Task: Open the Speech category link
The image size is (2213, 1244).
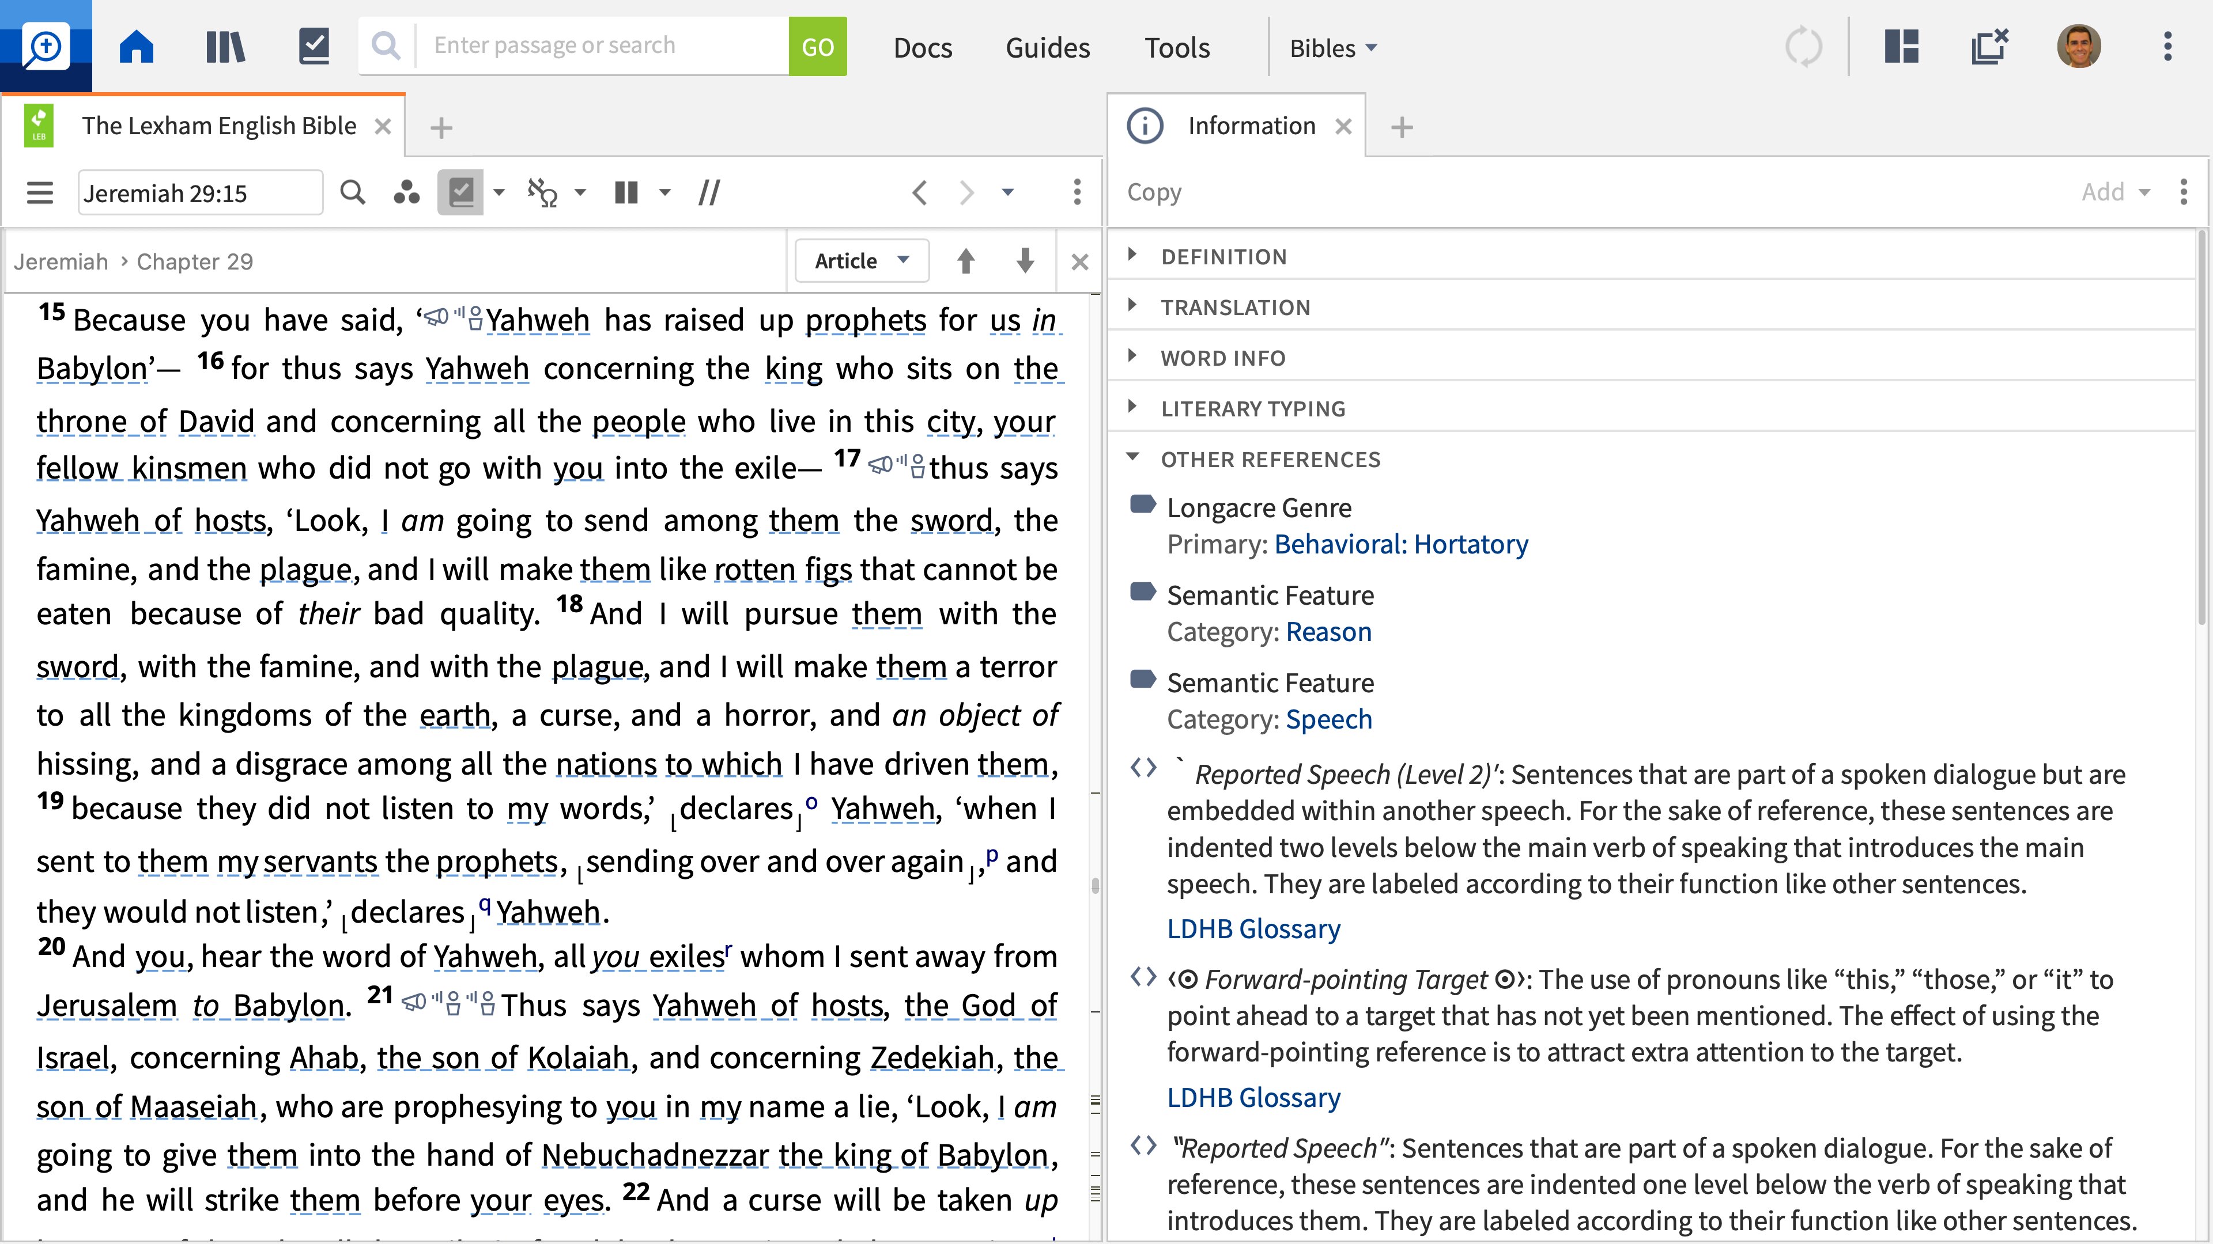Action: pyautogui.click(x=1328, y=719)
